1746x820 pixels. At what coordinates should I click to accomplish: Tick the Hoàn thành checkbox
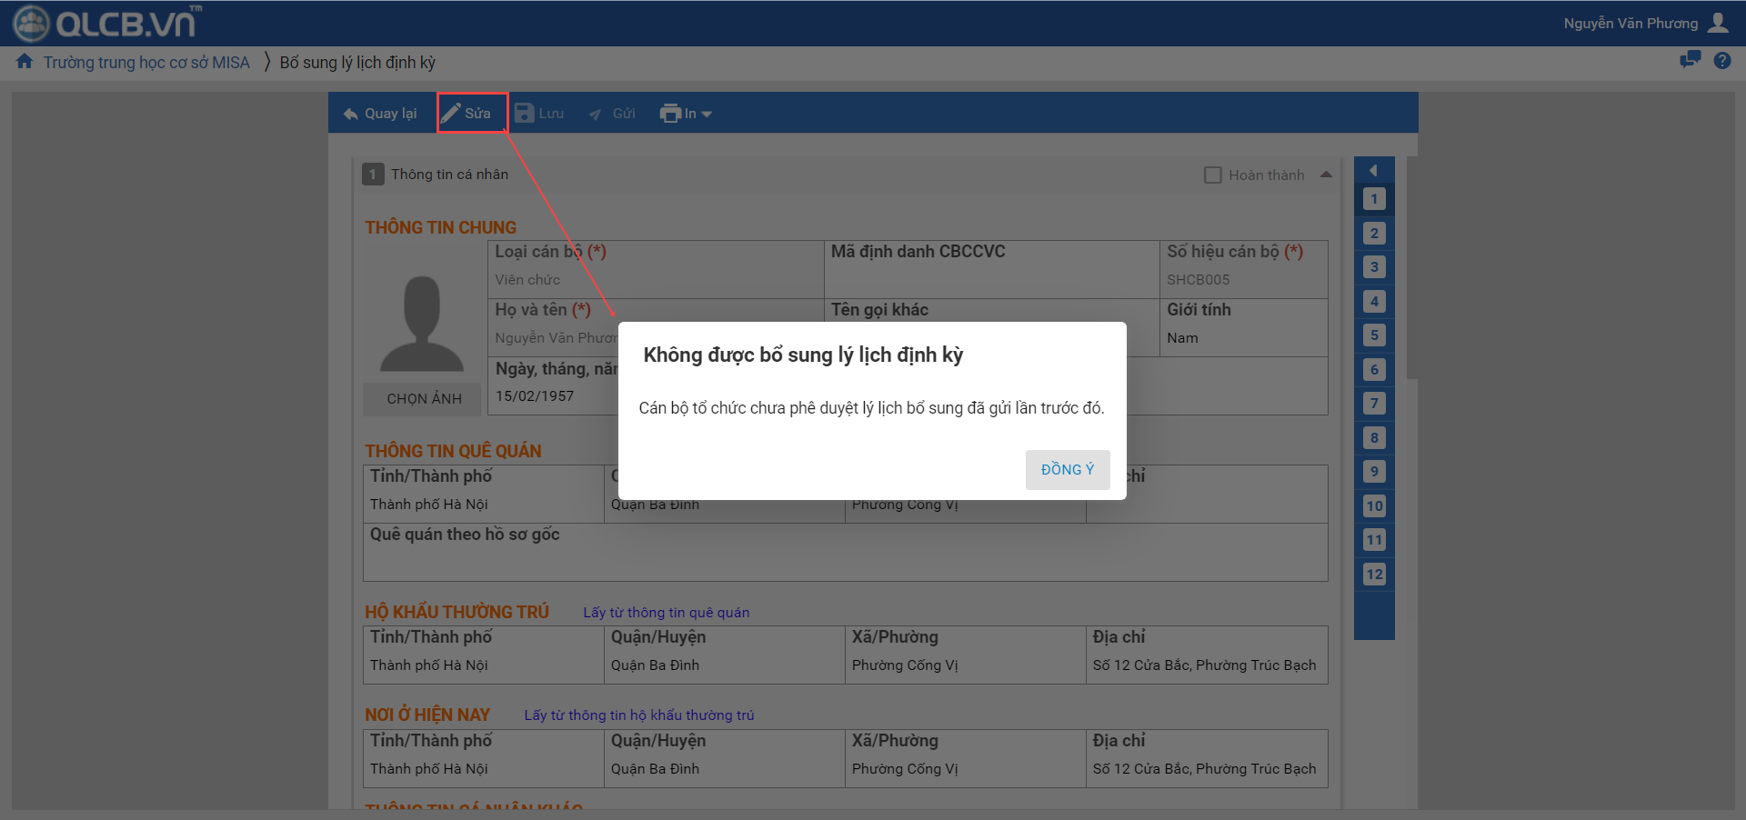coord(1212,175)
